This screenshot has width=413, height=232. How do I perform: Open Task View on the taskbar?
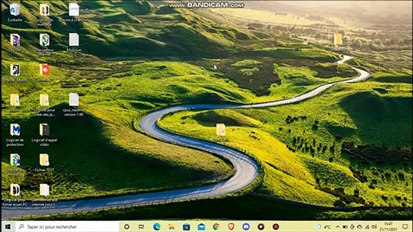(x=141, y=227)
